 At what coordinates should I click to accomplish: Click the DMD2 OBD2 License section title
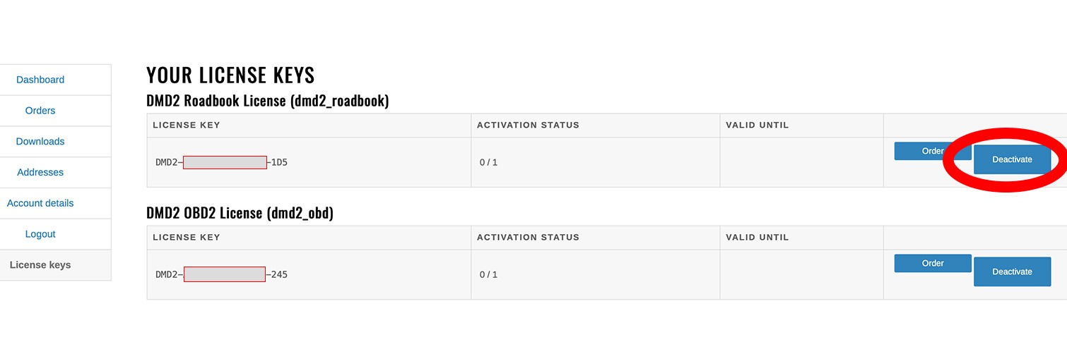pyautogui.click(x=240, y=213)
